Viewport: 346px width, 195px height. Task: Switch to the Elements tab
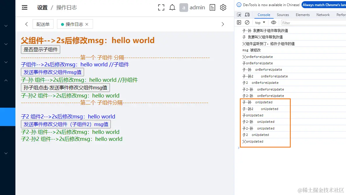tap(302, 15)
